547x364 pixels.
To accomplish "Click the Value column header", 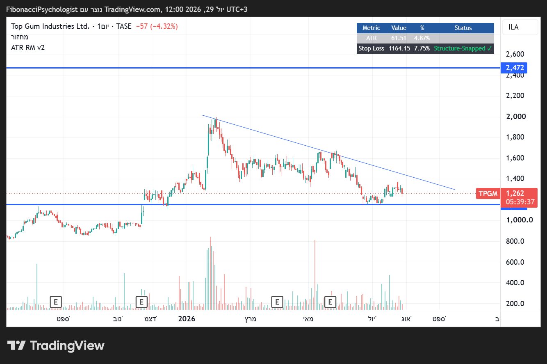I will point(399,28).
